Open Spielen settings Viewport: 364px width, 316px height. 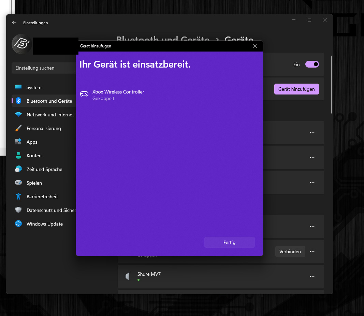[x=44, y=183]
